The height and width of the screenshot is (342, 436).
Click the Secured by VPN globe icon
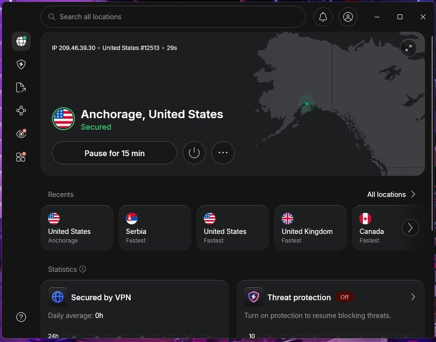click(x=58, y=297)
